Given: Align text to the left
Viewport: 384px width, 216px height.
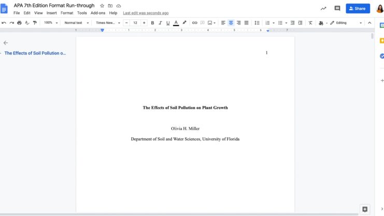Looking at the screenshot, I should pyautogui.click(x=223, y=23).
